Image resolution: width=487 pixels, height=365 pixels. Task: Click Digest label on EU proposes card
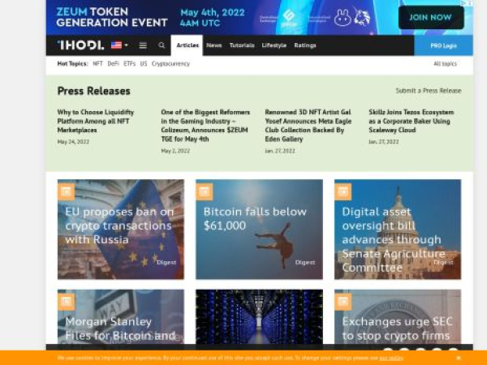click(166, 263)
